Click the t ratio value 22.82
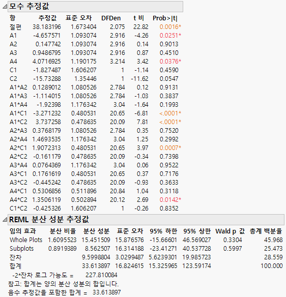 (140, 27)
